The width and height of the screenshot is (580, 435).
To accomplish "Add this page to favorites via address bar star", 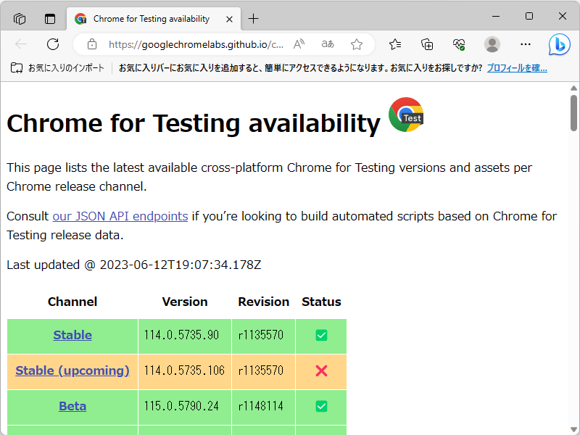I will coord(357,44).
